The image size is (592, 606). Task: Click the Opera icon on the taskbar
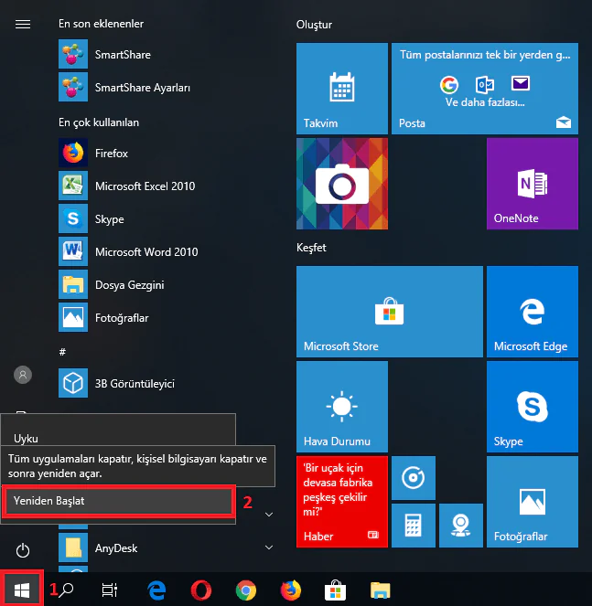coord(201,590)
